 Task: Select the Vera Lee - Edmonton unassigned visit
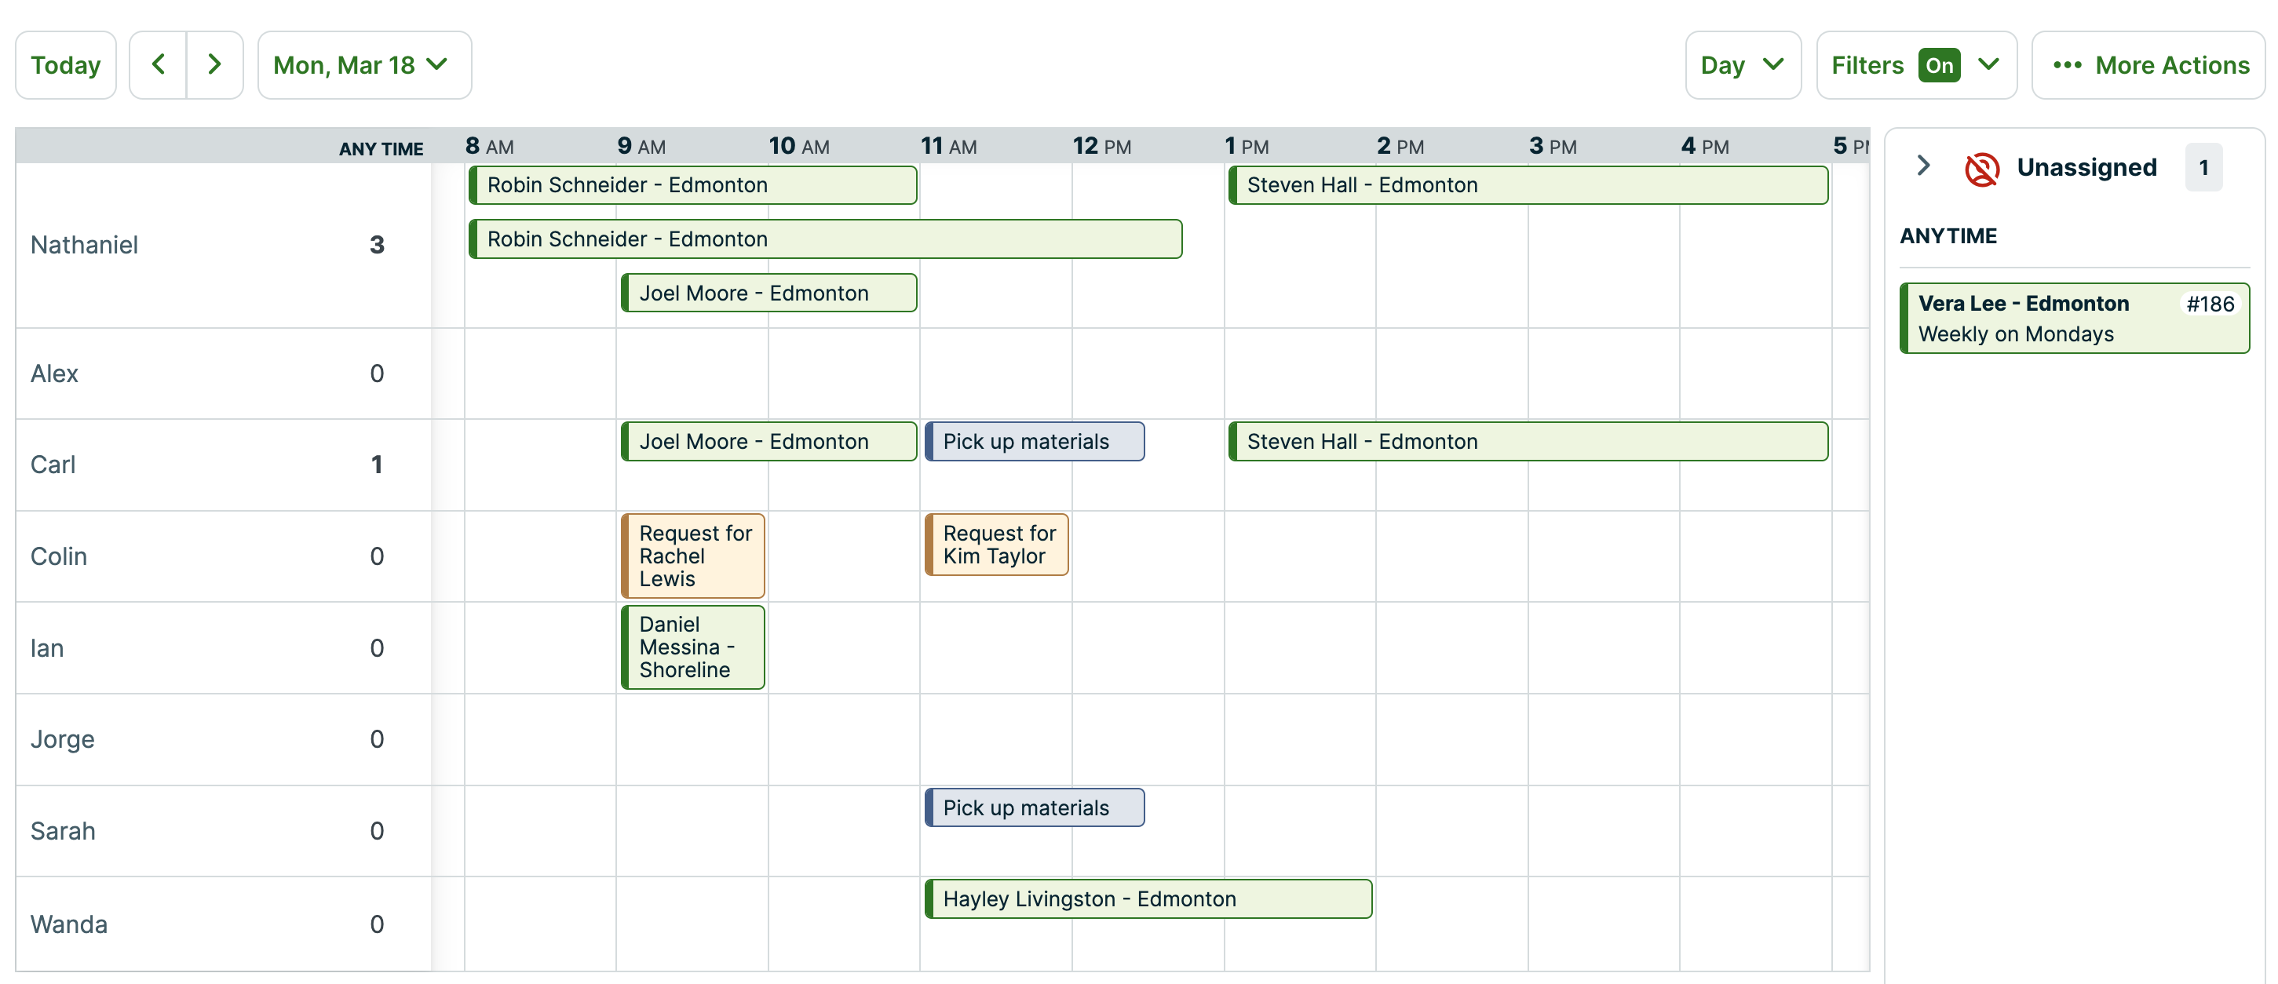[x=2074, y=317]
